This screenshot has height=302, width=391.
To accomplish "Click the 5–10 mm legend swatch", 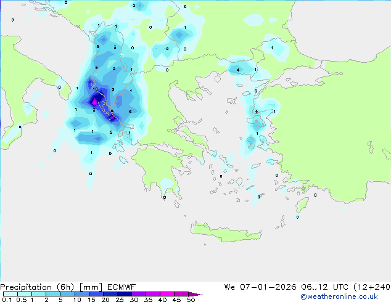I will pos(67,294).
